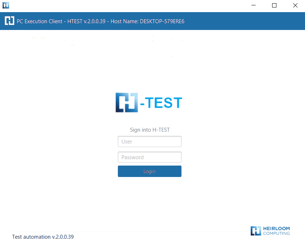The image size is (305, 243).
Task: Click the Sign into H-TEST heading
Action: [150, 130]
